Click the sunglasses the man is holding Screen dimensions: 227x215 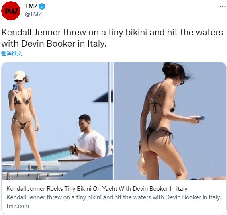click(x=73, y=149)
